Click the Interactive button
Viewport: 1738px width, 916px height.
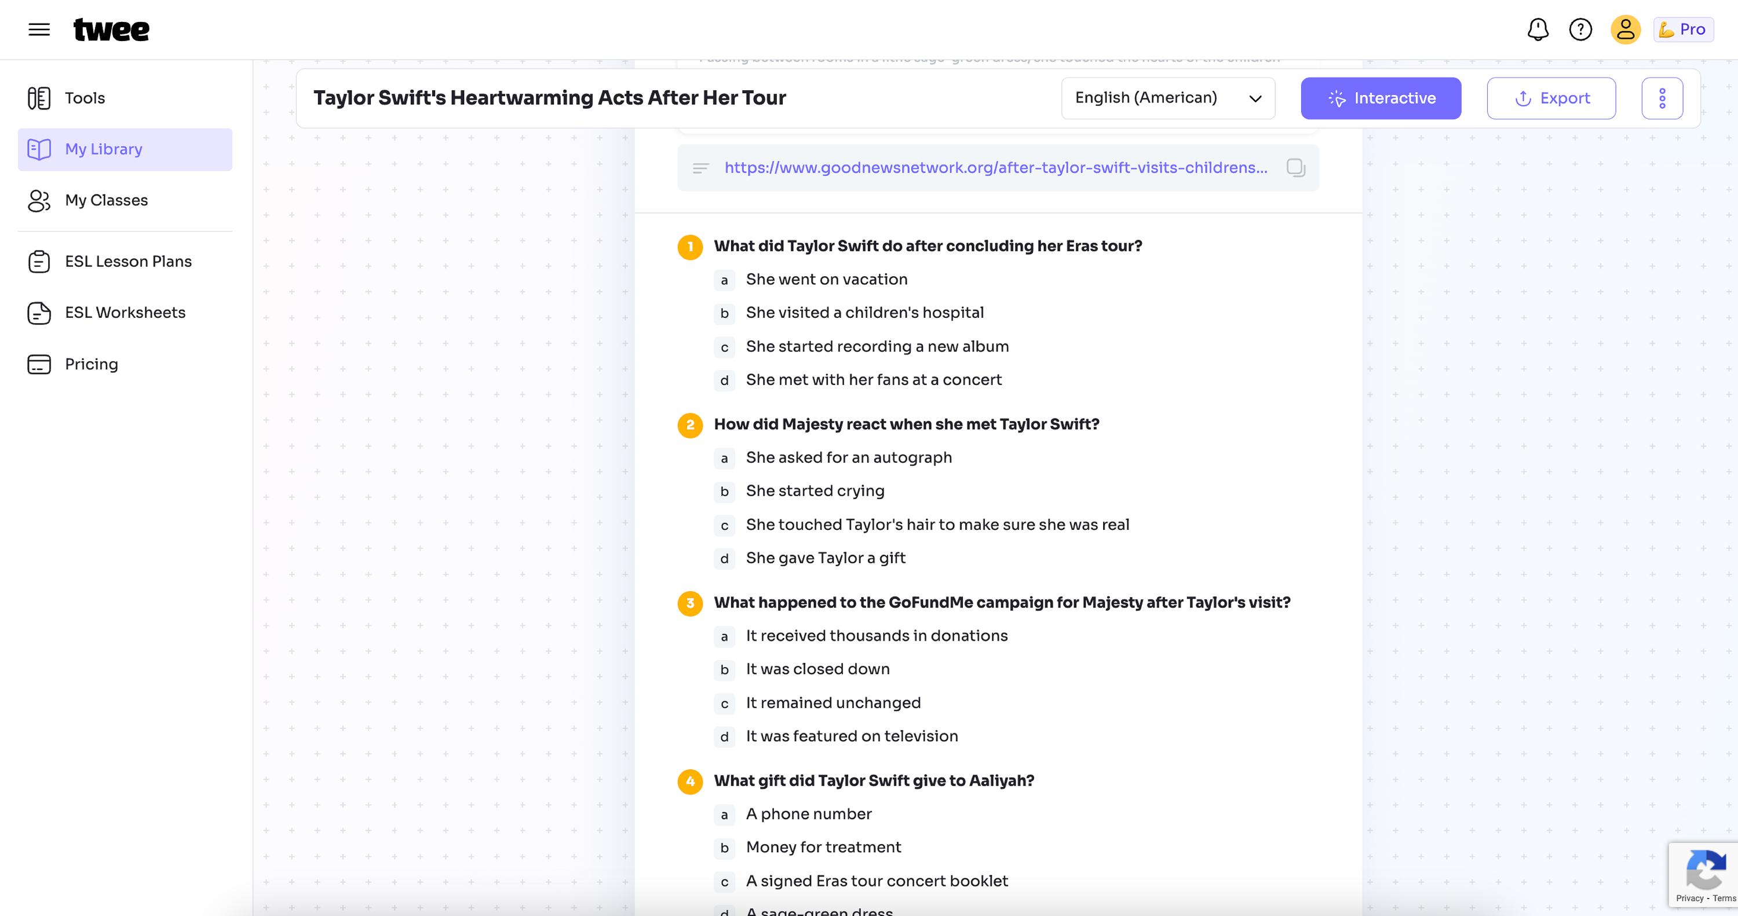(1381, 98)
